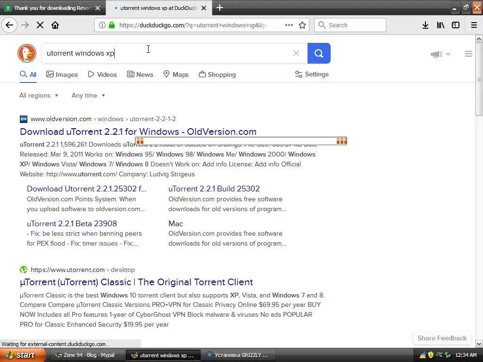Expand the 'Any time' filter
This screenshot has height=362, width=483.
(88, 95)
